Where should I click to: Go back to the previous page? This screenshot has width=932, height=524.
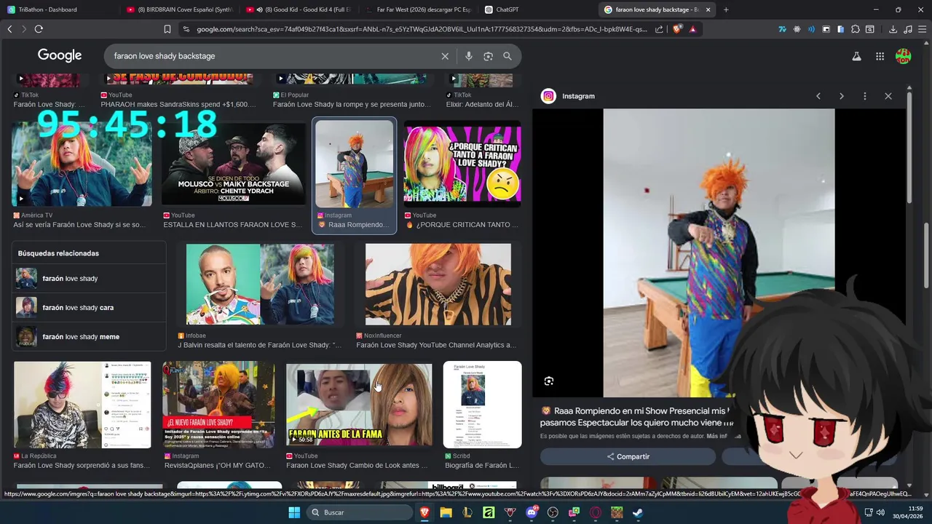click(9, 29)
